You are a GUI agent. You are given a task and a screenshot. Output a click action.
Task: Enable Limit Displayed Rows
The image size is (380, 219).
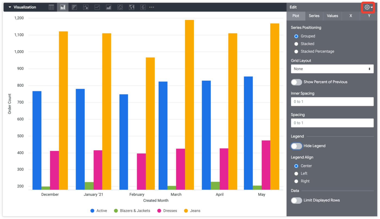click(x=296, y=201)
